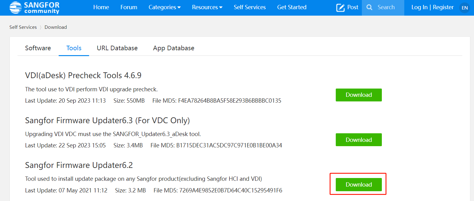This screenshot has width=474, height=201.
Task: Click the search magnifier icon
Action: tap(370, 7)
